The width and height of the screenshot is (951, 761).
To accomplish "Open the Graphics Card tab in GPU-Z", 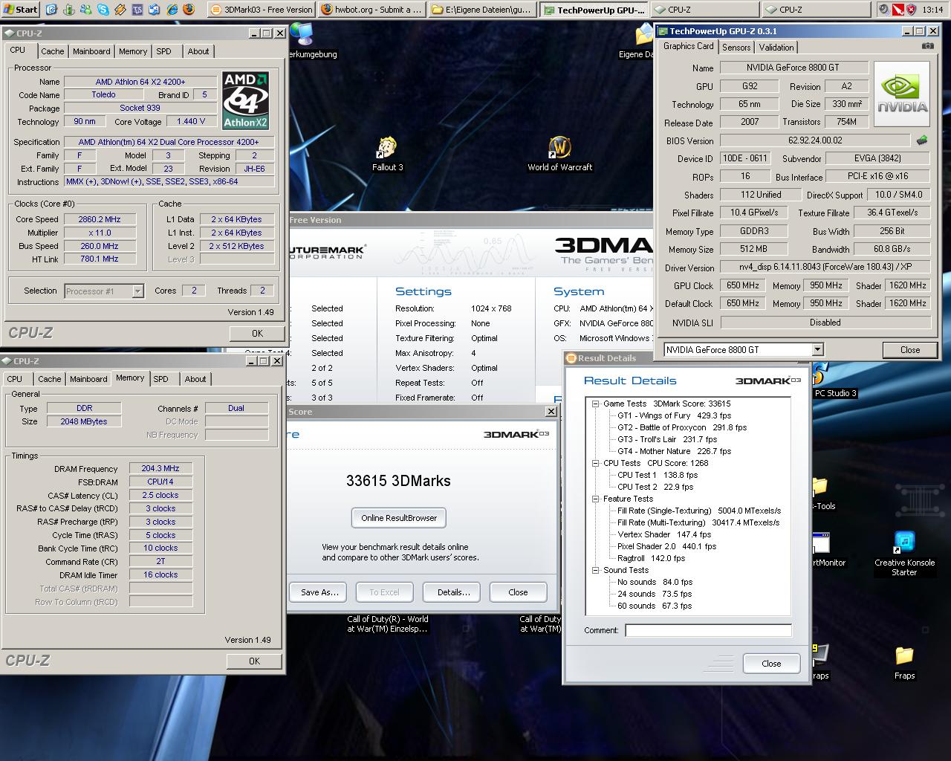I will tap(688, 46).
